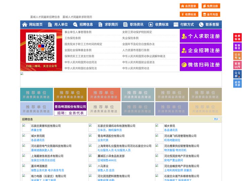
Task: Open 女职工劳动保护特别规定 link
Action: [x=137, y=32]
